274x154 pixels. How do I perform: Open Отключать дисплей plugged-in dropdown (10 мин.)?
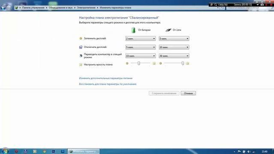(x=174, y=47)
